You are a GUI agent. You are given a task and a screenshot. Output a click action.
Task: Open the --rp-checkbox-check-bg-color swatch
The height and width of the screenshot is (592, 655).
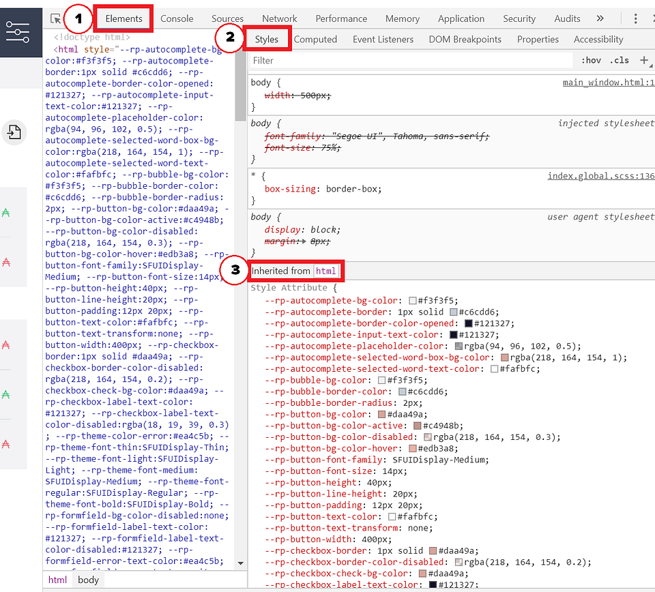[423, 574]
